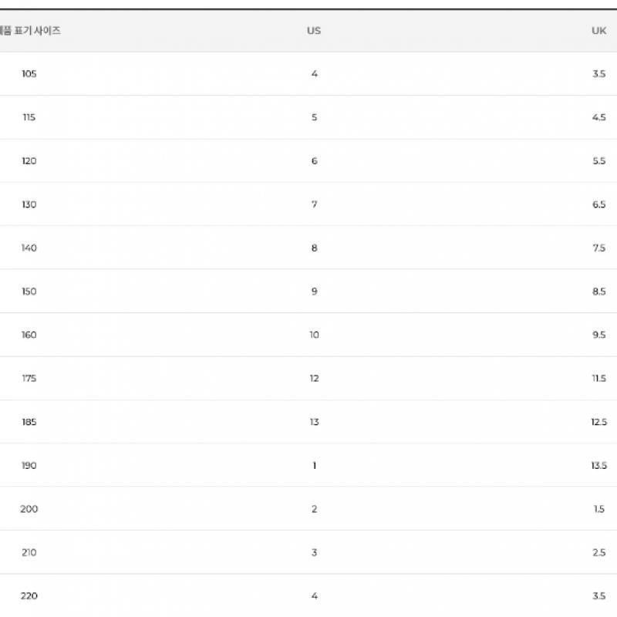Select US size 10 cell
The width and height of the screenshot is (617, 617).
314,335
